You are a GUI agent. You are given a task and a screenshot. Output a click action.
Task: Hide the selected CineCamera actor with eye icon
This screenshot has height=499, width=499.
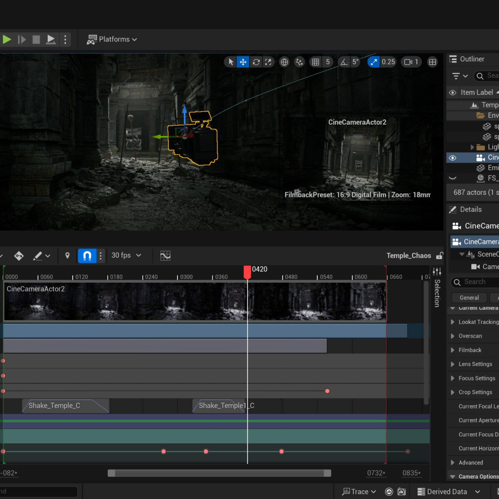pos(452,158)
